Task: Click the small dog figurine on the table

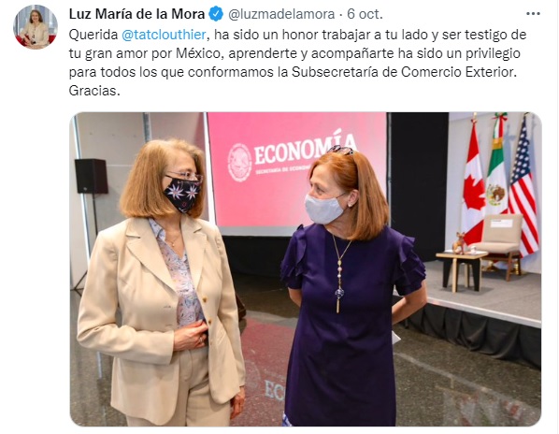Action: (x=459, y=243)
